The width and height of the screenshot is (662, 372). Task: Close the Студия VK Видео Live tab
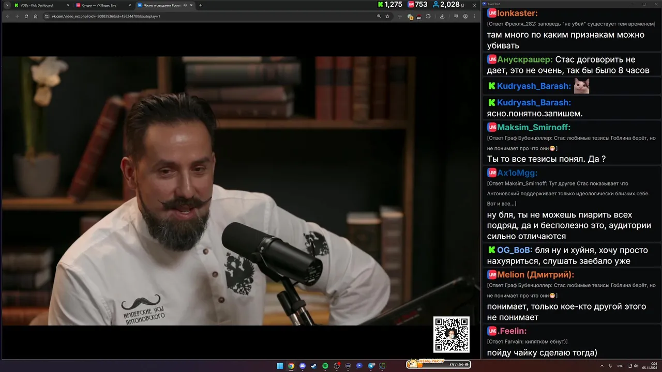(129, 5)
